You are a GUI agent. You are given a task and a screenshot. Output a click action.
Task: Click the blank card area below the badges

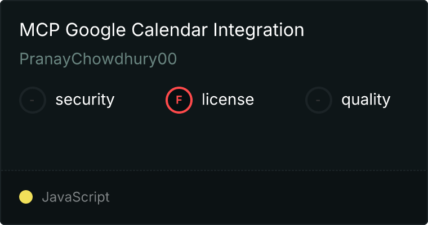pos(214,141)
